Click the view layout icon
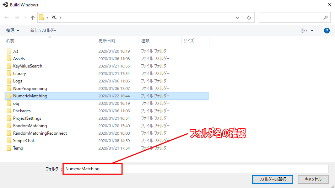This screenshot has height=188, width=335. pyautogui.click(x=304, y=31)
